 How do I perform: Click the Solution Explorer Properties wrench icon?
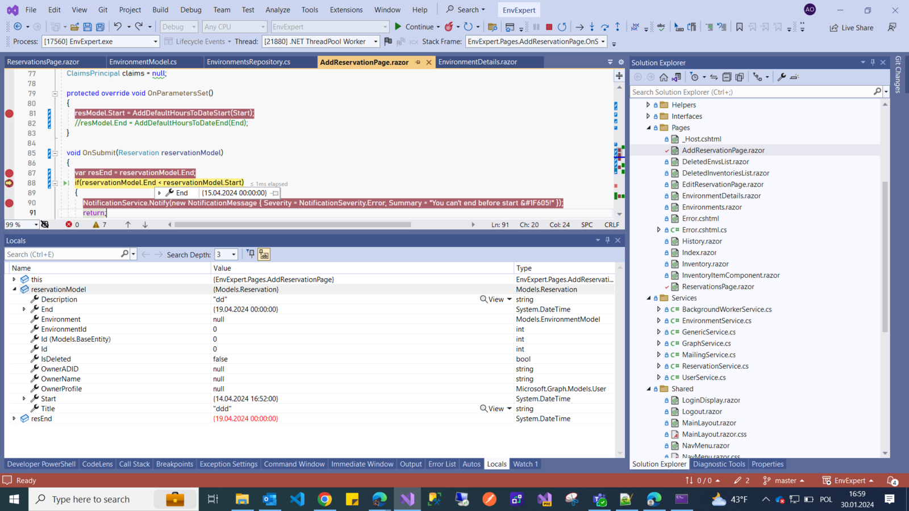pyautogui.click(x=782, y=77)
